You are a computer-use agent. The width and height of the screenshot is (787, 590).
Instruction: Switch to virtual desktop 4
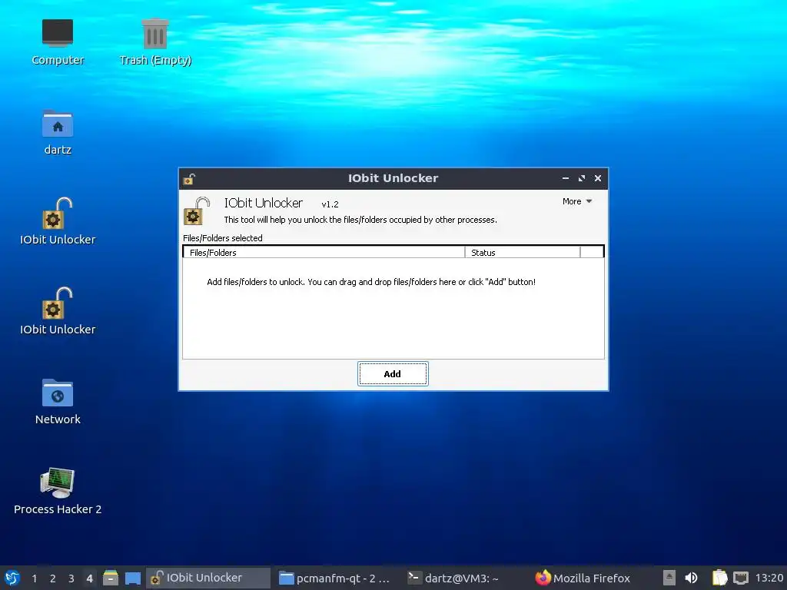(89, 578)
